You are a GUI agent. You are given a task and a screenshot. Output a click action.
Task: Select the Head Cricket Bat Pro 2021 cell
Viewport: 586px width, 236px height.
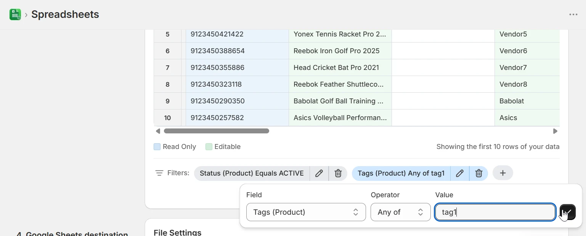(x=340, y=68)
